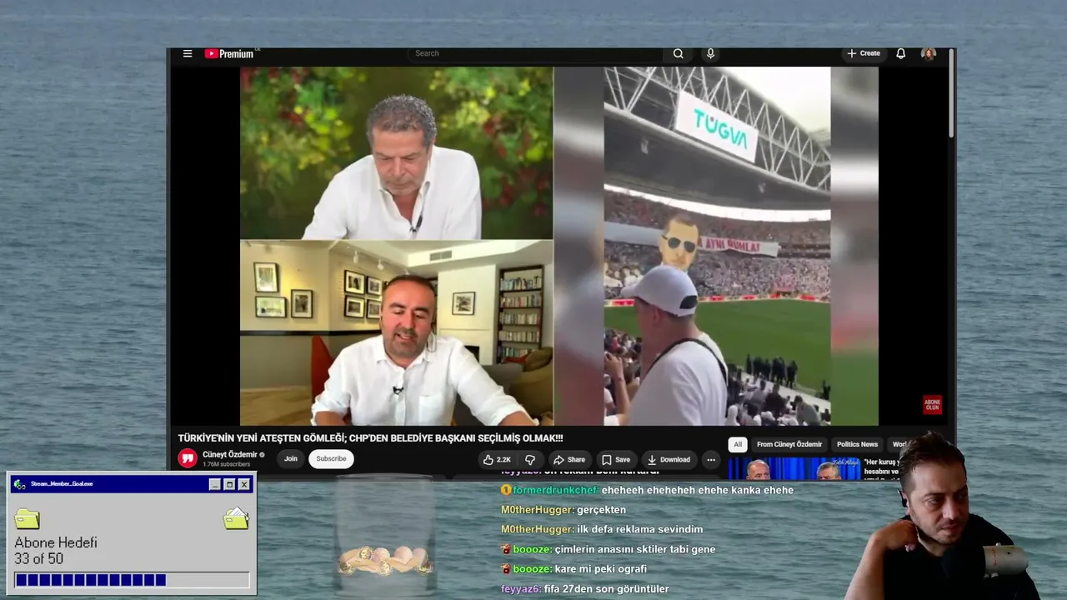Click the video player to pause
The image size is (1067, 600).
pyautogui.click(x=559, y=246)
